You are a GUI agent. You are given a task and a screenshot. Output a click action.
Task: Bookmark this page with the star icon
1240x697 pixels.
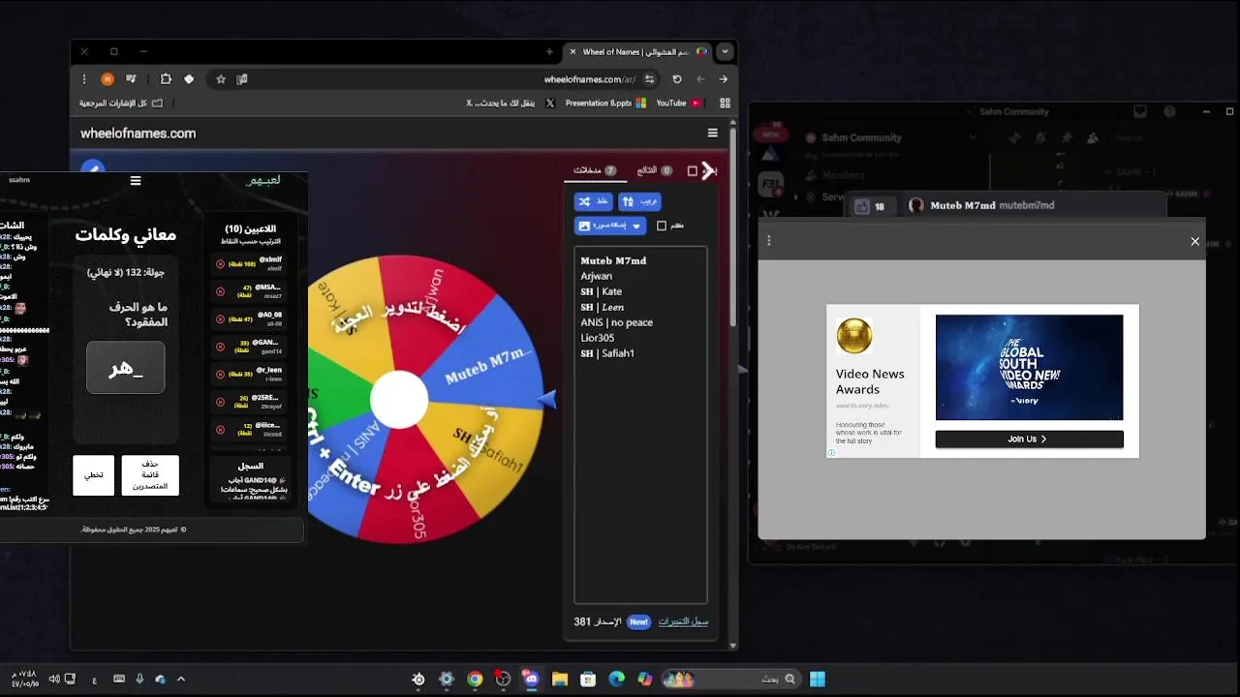pos(221,79)
